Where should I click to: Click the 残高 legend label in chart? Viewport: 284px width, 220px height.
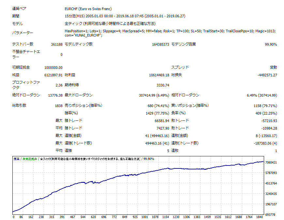pyautogui.click(x=17, y=159)
